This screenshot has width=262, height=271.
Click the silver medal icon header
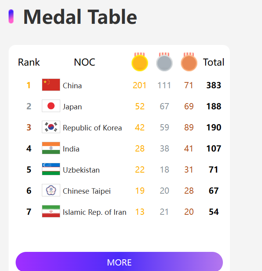point(164,62)
